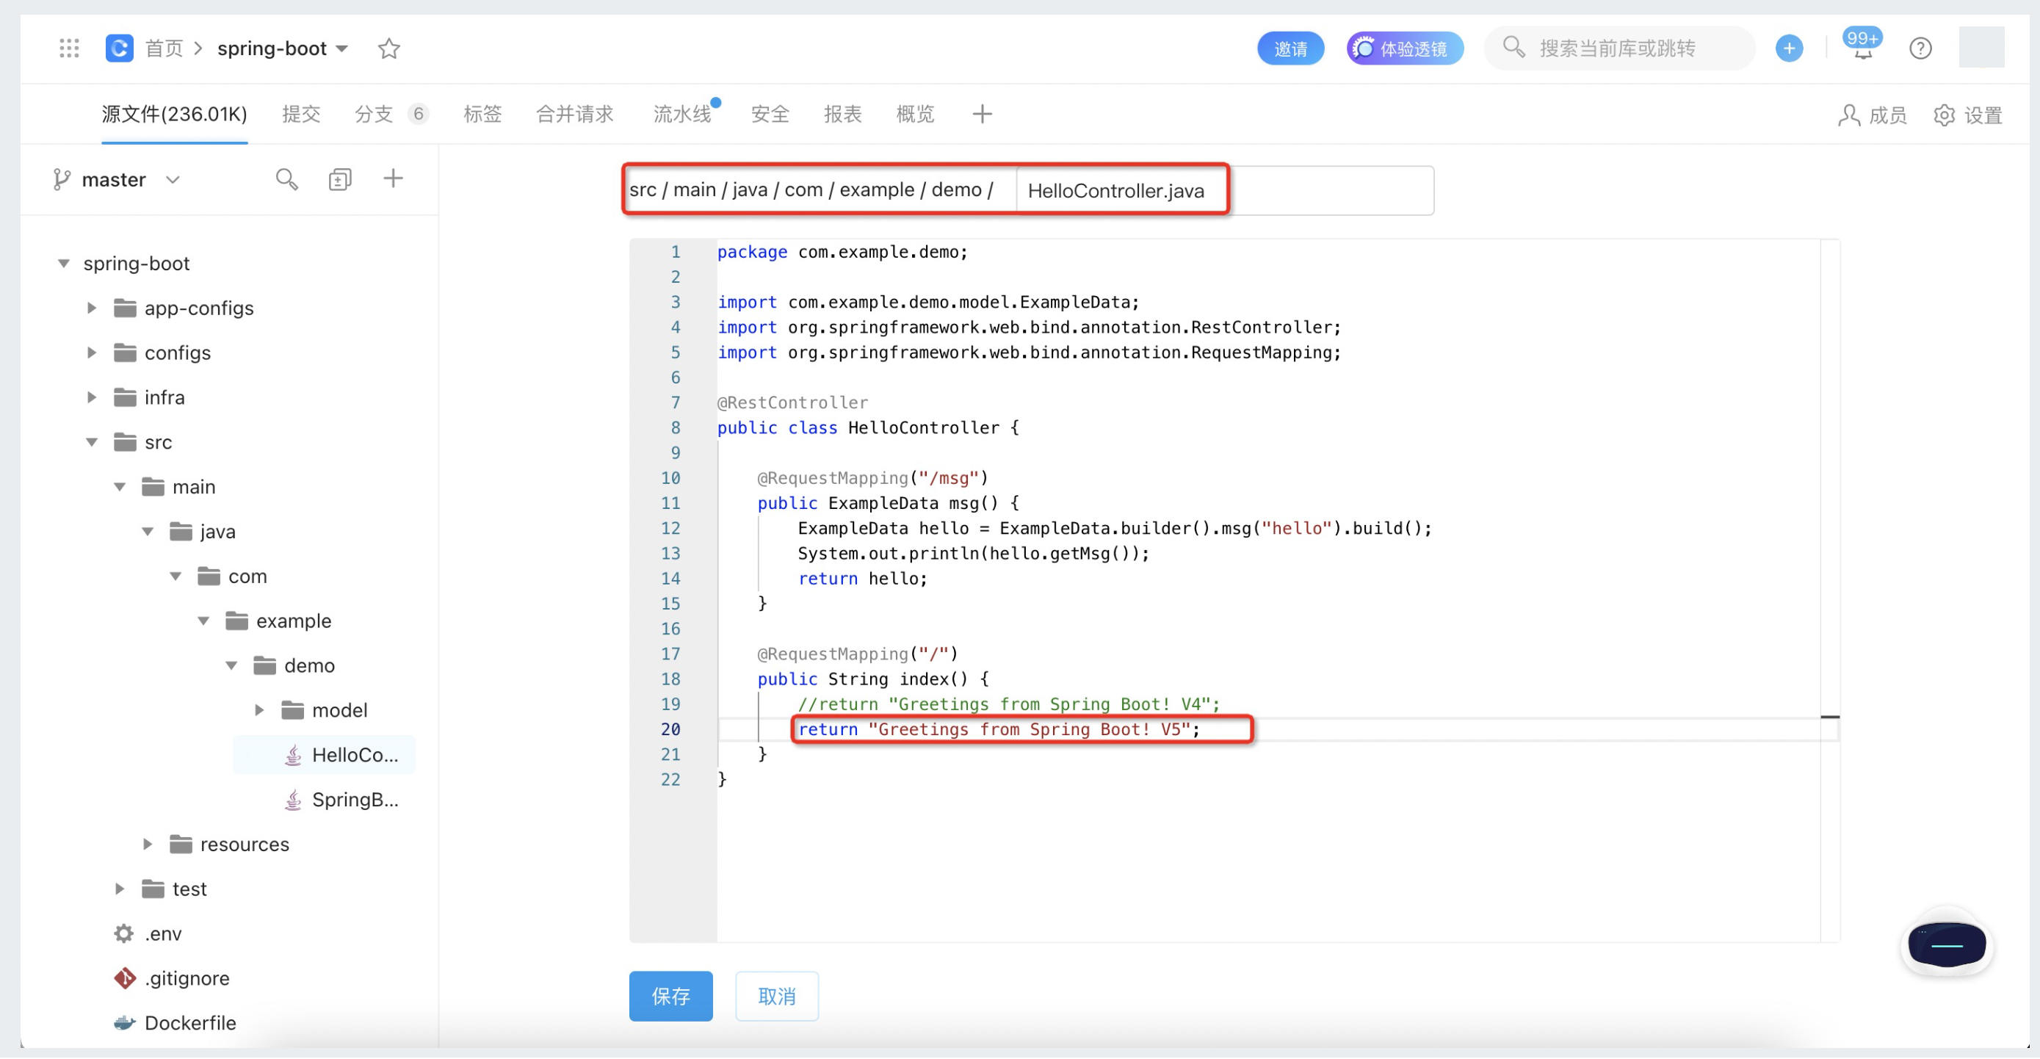This screenshot has width=2040, height=1059.
Task: Open spring-boot project dropdown
Action: coord(282,49)
